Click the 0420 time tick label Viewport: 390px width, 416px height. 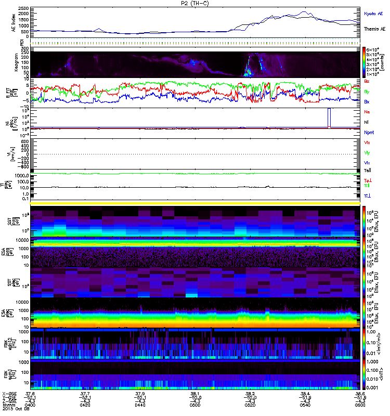point(85,405)
